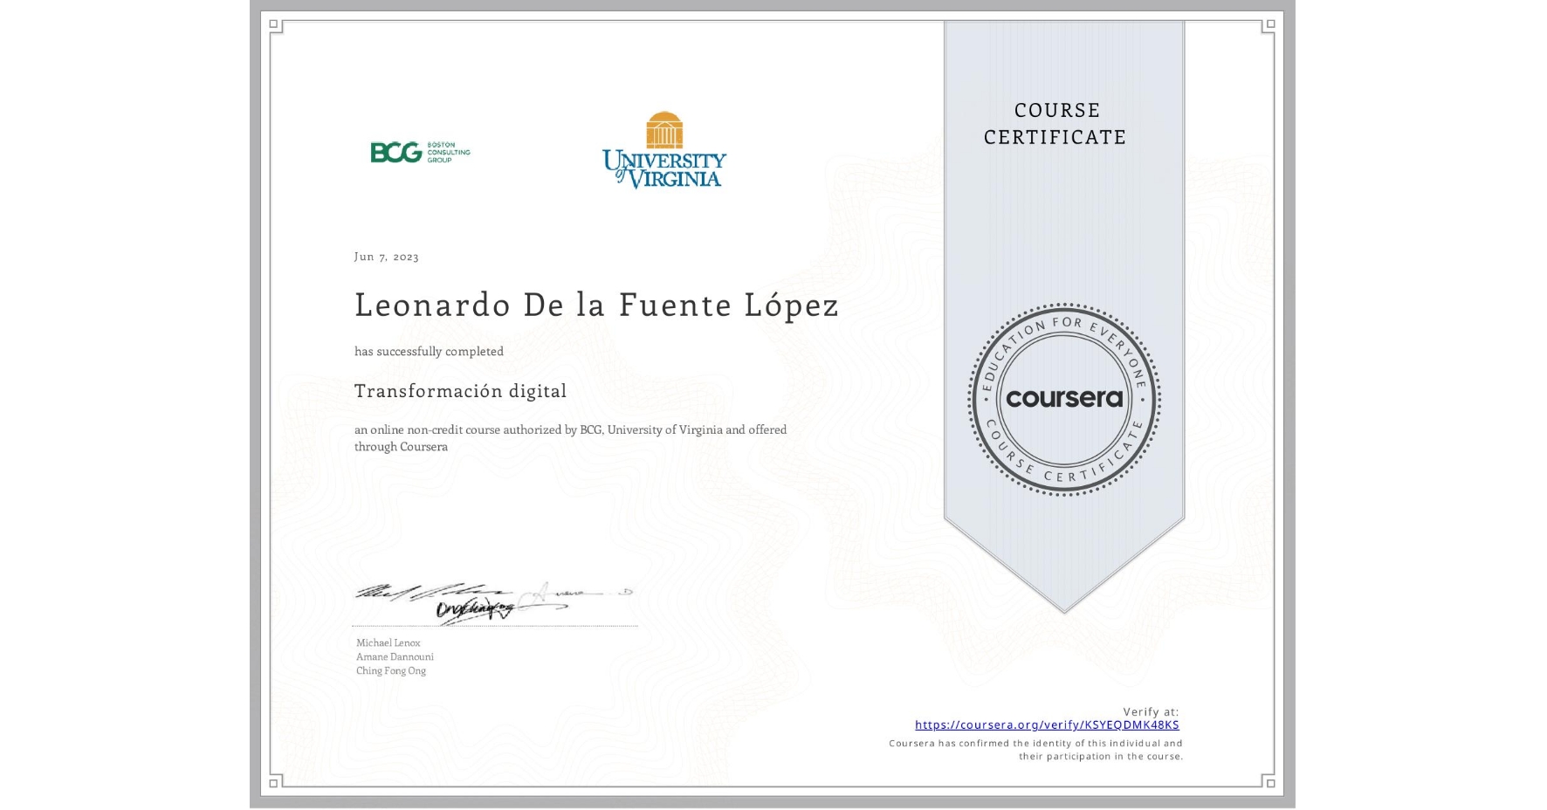
Task: Click the signatures above the instructor names
Action: pyautogui.click(x=493, y=601)
